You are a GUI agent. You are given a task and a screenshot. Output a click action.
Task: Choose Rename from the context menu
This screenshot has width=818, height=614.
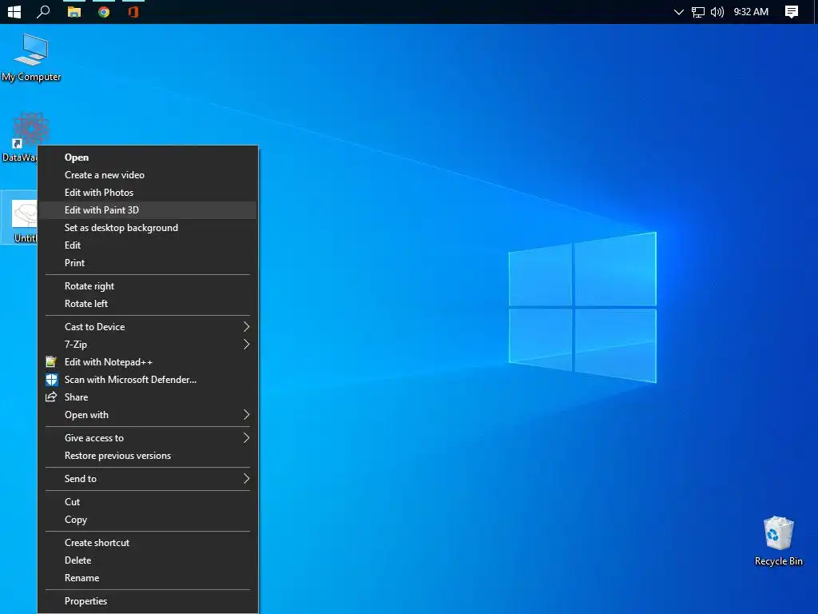148,578
